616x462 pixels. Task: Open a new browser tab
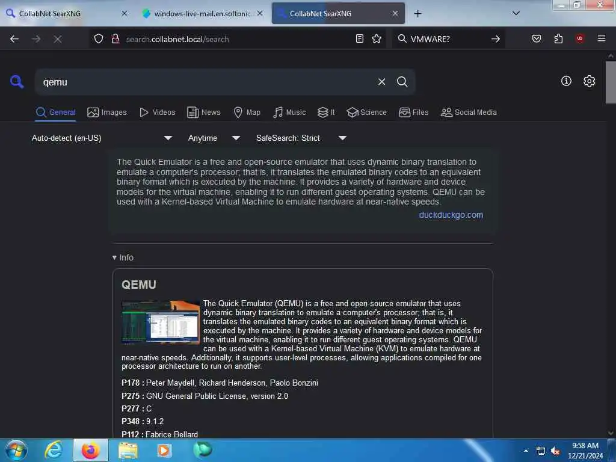tap(417, 14)
